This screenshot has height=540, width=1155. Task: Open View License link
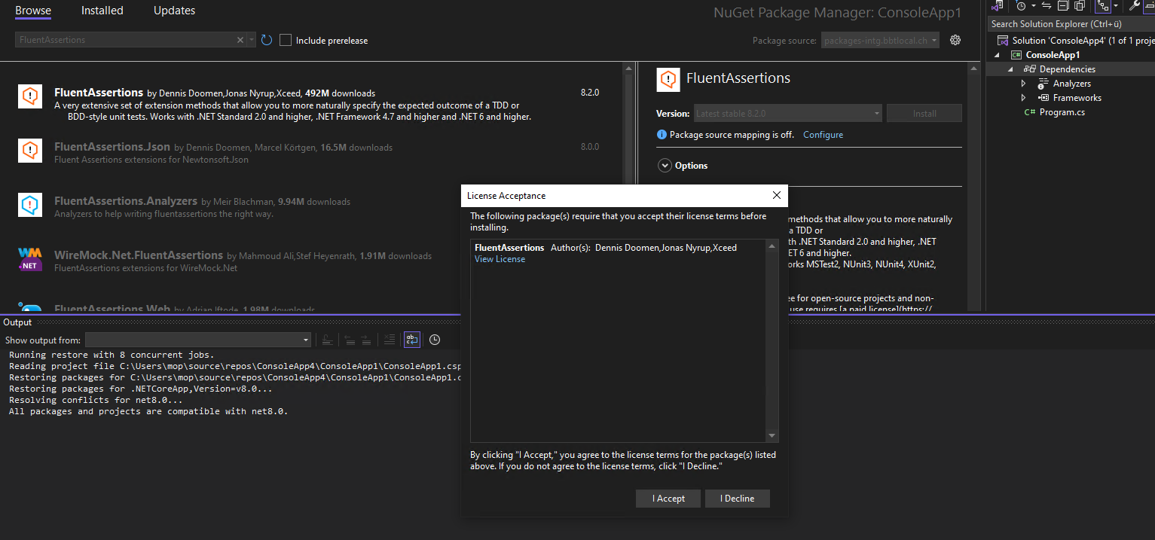click(500, 259)
